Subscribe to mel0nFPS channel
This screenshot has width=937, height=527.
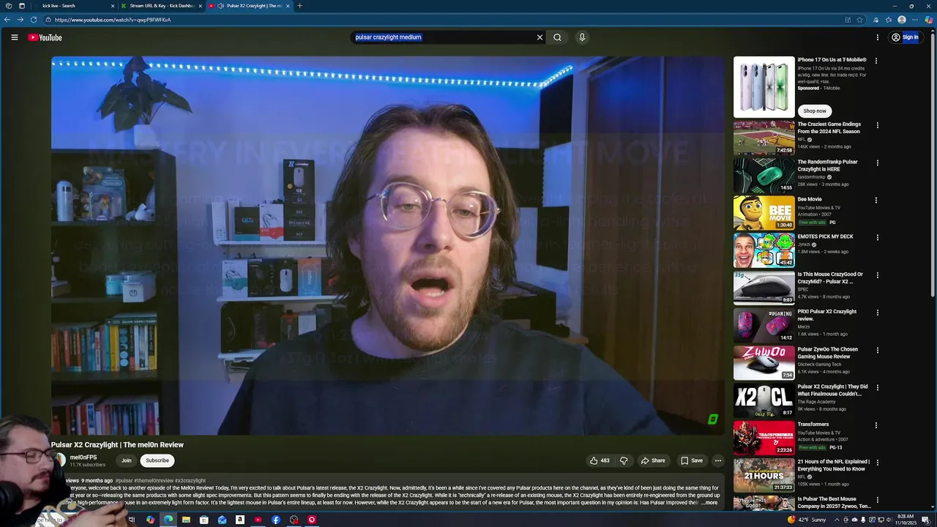point(157,460)
